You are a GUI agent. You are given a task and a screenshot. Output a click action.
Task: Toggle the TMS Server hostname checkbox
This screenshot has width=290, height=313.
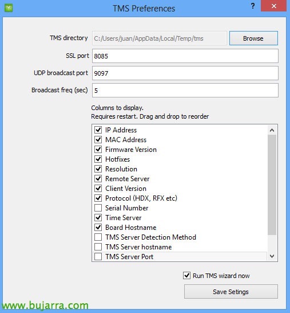tap(98, 247)
